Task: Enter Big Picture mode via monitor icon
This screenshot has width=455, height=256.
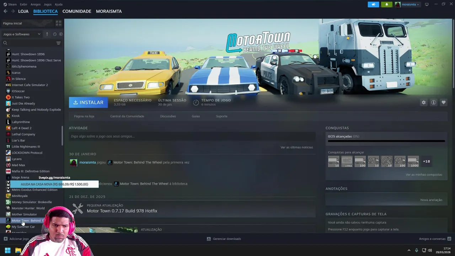Action: [427, 4]
